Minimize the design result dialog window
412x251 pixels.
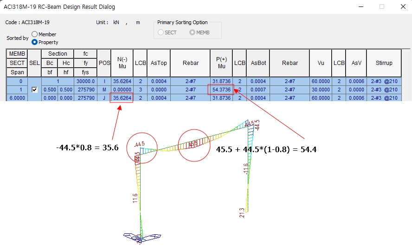360,7
